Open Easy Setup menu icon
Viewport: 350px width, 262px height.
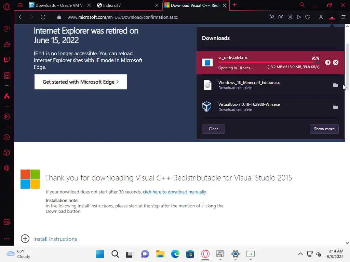(343, 17)
